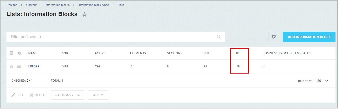Viewport: 339px width, 109px height.
Task: Sort by Sections column header
Action: pyautogui.click(x=175, y=53)
